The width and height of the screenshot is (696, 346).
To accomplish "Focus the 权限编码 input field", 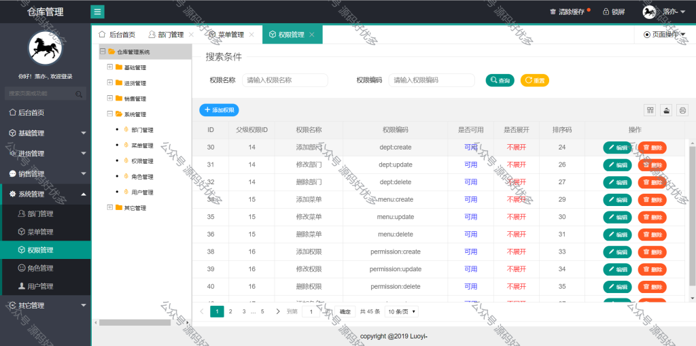I will point(432,80).
